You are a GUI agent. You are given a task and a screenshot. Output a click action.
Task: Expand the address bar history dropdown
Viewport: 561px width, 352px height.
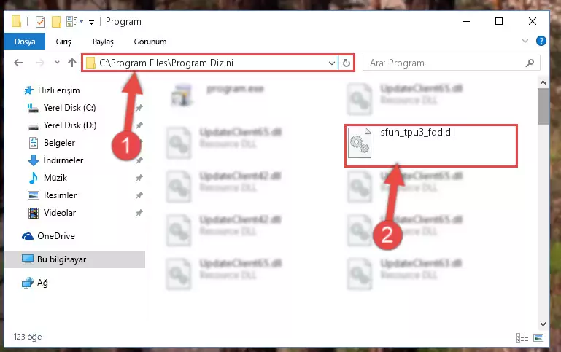click(x=332, y=63)
